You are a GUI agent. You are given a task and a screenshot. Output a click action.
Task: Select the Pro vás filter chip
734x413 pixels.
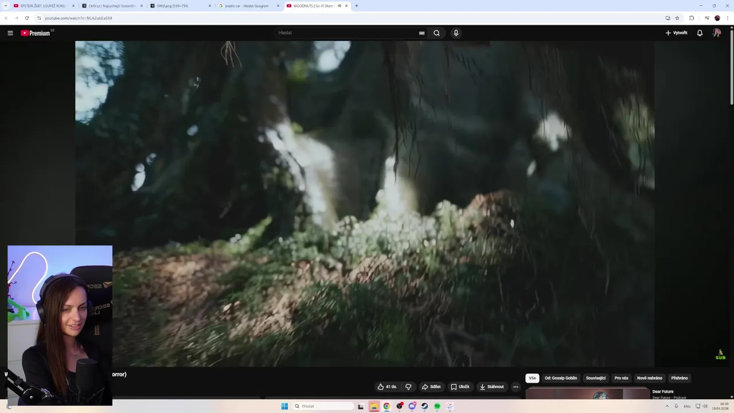621,378
